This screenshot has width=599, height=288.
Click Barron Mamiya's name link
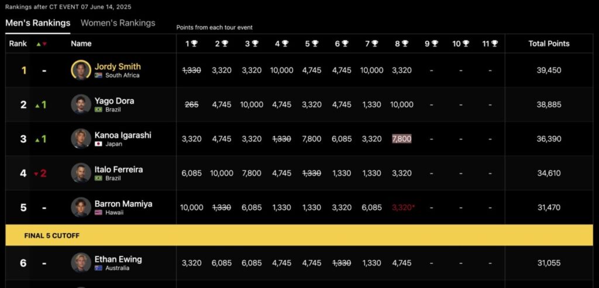(123, 204)
